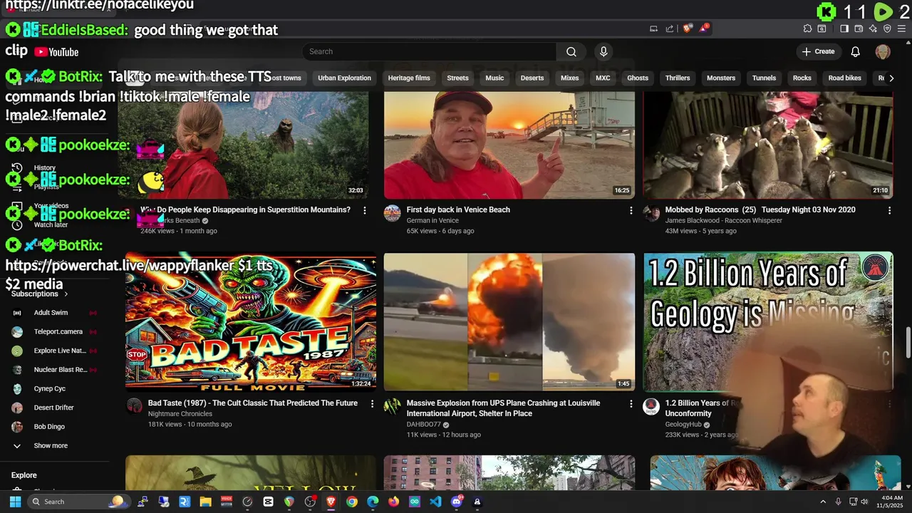Select the Music category chip

tap(494, 78)
